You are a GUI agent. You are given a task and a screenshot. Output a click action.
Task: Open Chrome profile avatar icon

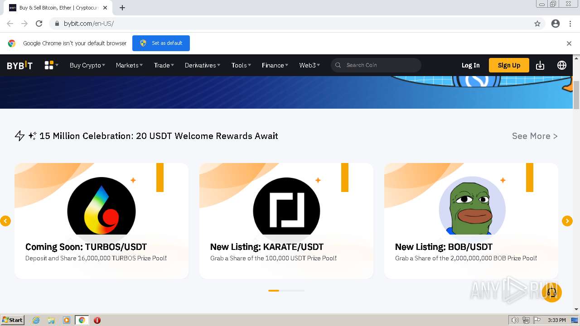click(556, 24)
